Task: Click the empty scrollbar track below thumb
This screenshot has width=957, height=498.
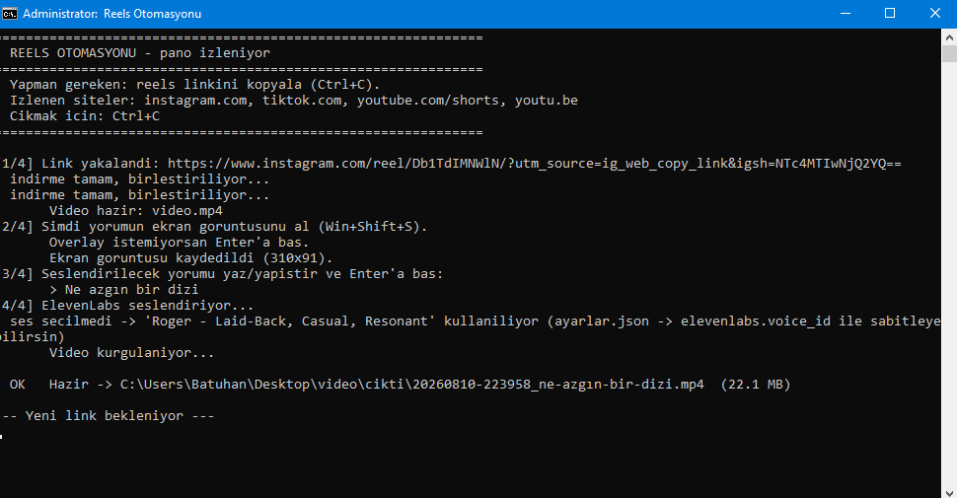Action: [949, 273]
